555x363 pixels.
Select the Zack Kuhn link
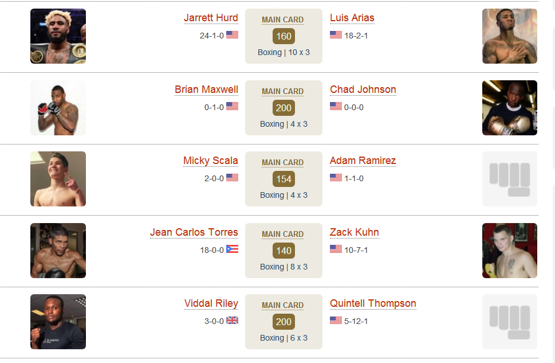(x=355, y=232)
